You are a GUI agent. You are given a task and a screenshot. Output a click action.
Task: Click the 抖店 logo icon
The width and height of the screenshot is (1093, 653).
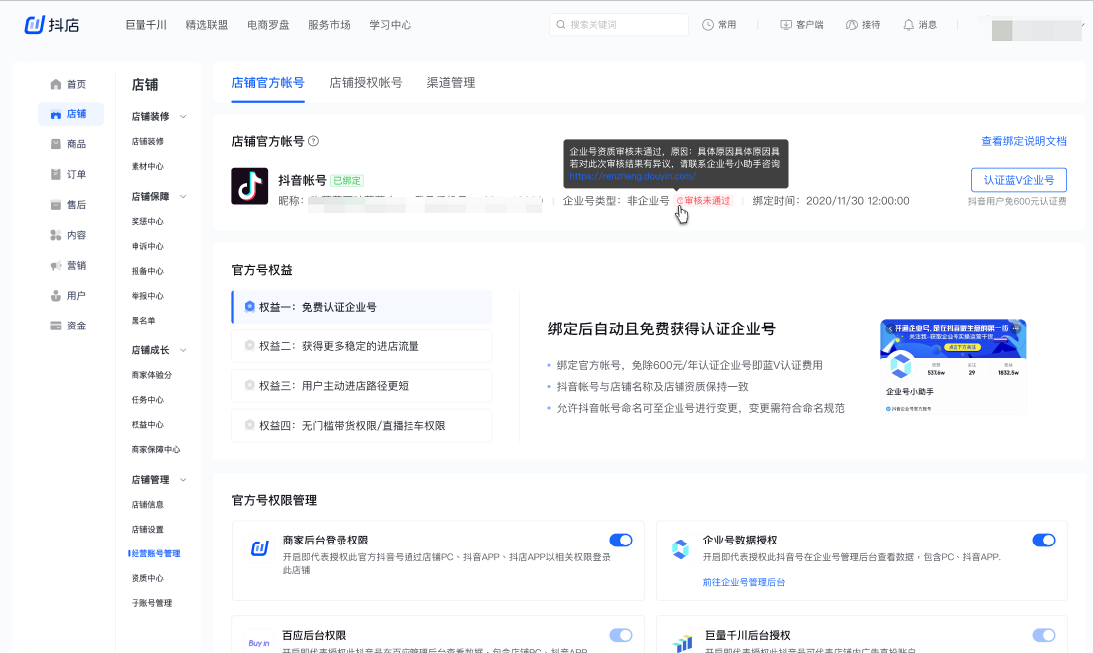36,25
